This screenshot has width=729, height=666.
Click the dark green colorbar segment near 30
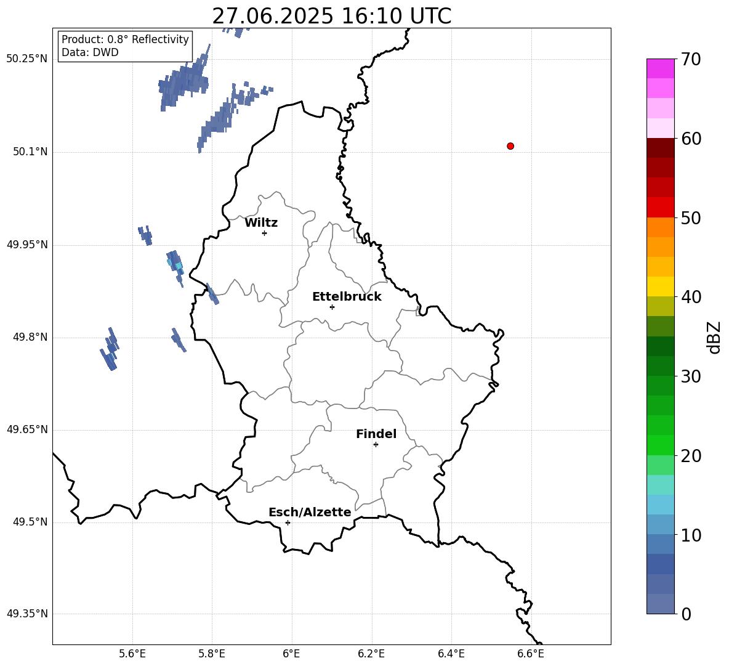[661, 366]
